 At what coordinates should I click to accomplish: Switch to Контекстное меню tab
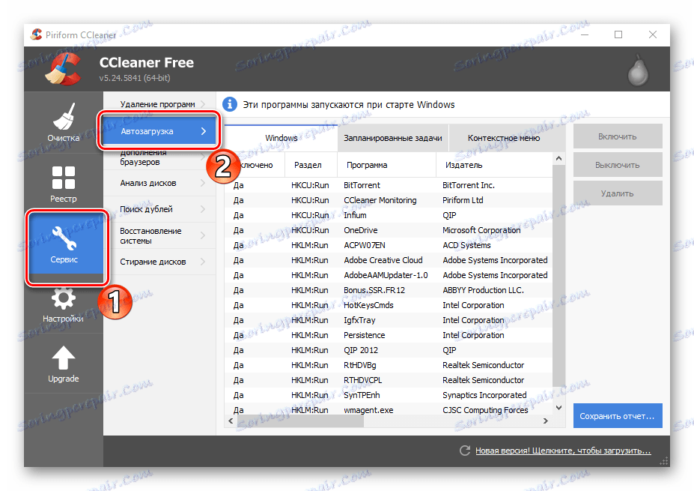point(504,138)
